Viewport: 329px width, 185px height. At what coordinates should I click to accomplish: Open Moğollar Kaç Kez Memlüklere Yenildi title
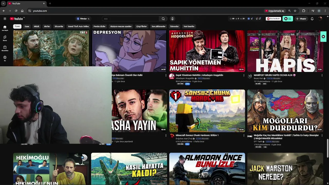(286, 137)
